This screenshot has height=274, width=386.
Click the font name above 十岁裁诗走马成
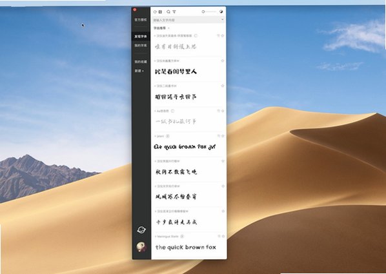172,211
